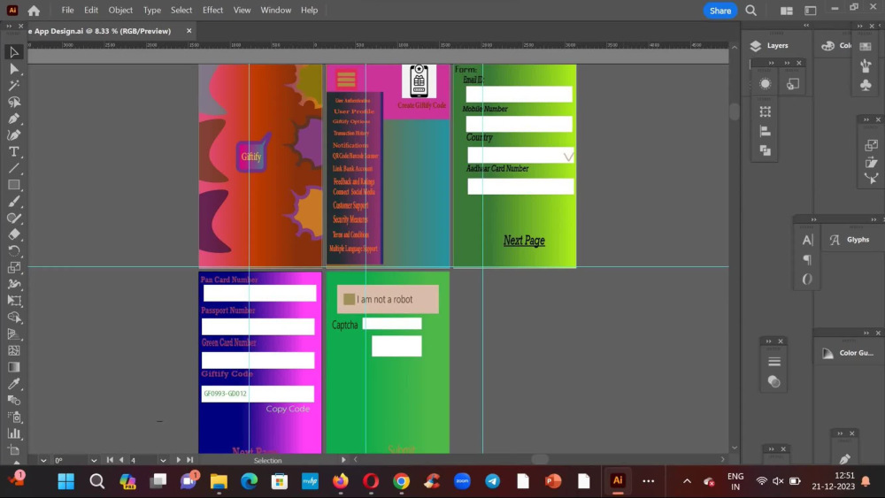
Task: Select the Rectangle tool
Action: 14,185
